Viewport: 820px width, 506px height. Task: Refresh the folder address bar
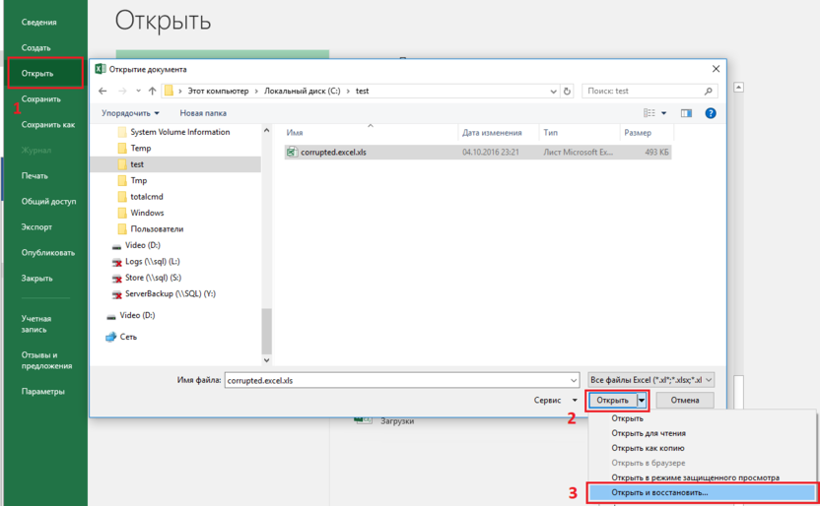click(x=567, y=91)
